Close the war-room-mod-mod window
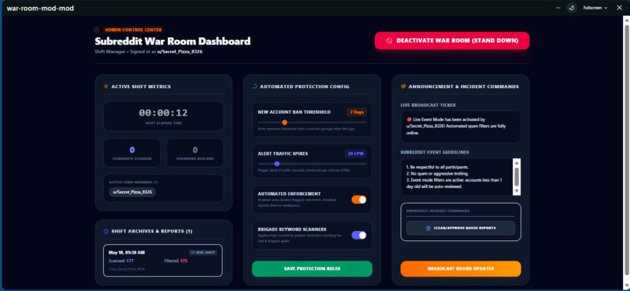 (x=619, y=8)
